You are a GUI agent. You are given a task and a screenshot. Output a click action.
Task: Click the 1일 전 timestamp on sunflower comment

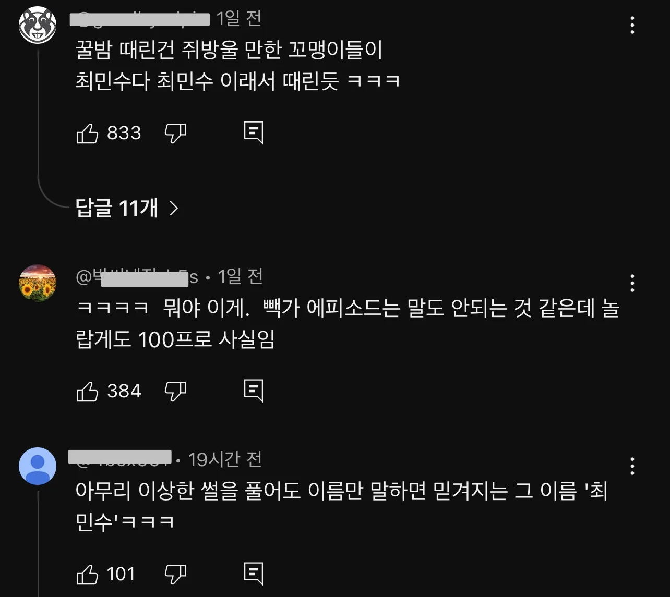(240, 276)
